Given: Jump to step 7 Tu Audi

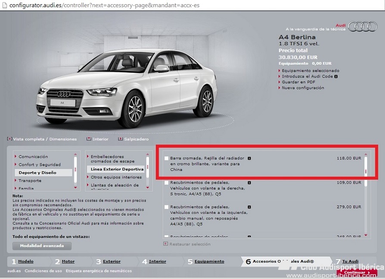Looking at the screenshot, I should click(347, 262).
